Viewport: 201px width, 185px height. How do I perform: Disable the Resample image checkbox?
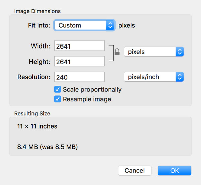[58, 99]
